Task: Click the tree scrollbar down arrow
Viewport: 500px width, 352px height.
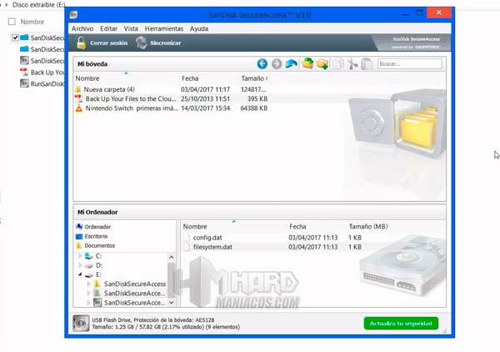Action: [171, 303]
